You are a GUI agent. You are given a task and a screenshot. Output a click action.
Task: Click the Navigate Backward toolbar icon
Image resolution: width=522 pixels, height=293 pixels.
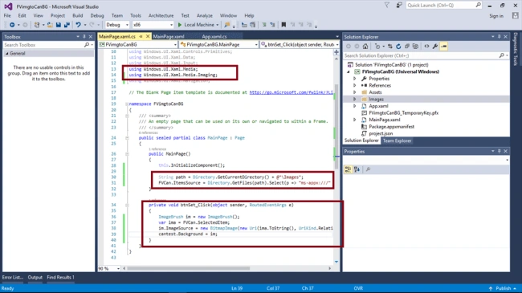[12, 25]
